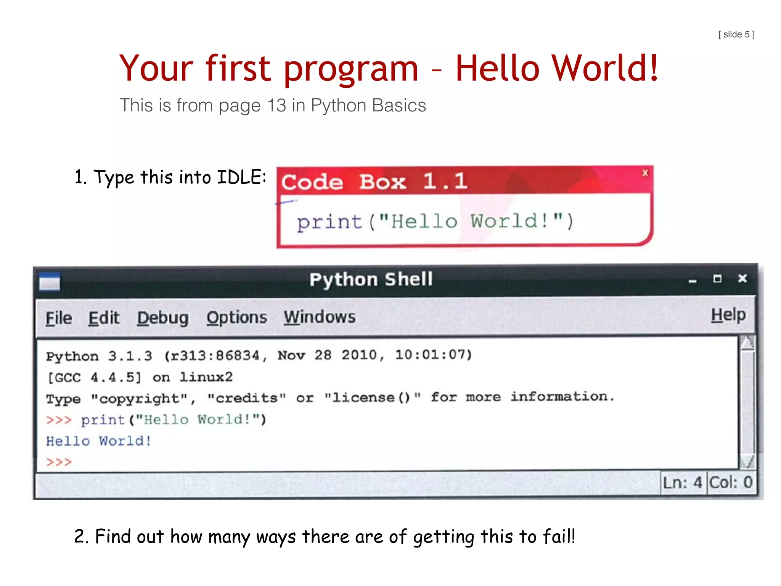Open the Options menu
781x586 pixels.
[x=236, y=317]
